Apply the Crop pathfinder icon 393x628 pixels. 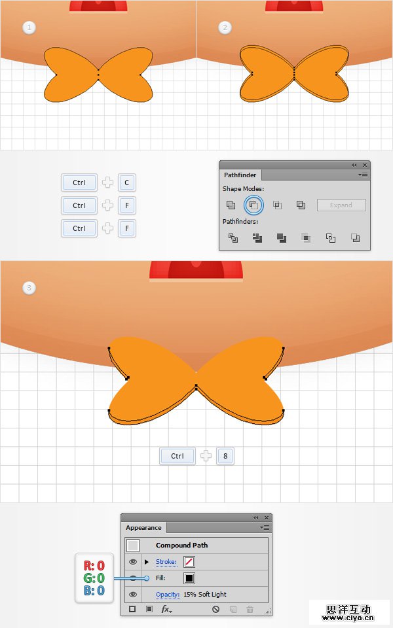coord(306,238)
